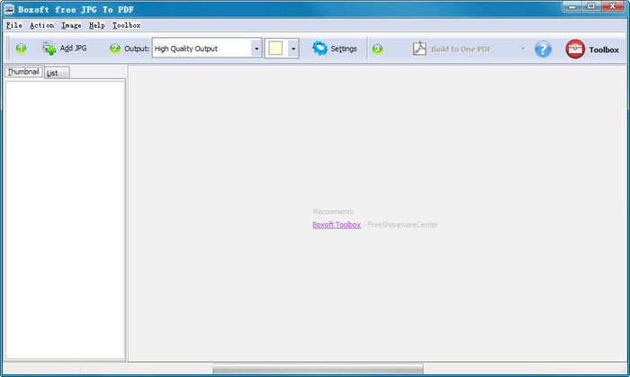Follow the Boxoft Toolbox link

tap(337, 225)
